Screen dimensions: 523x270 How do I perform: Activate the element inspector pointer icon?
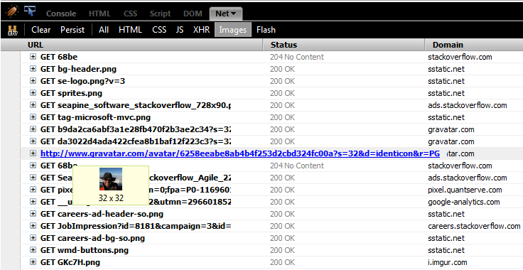click(30, 11)
